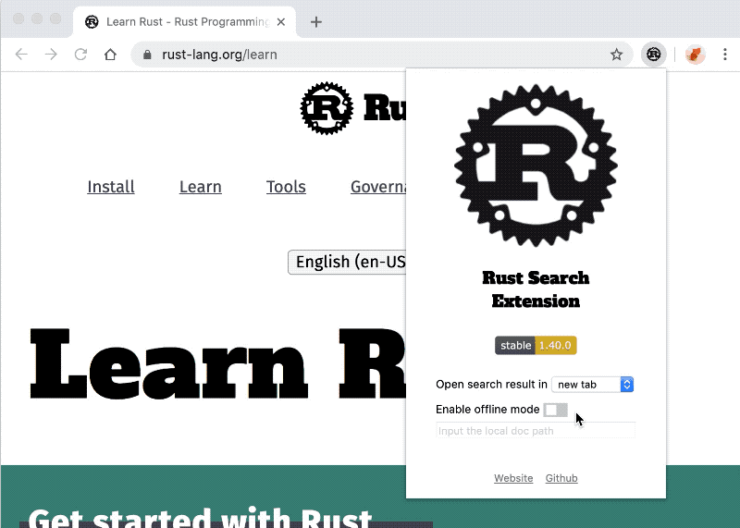Open the English (en-US) language selector

tap(348, 262)
